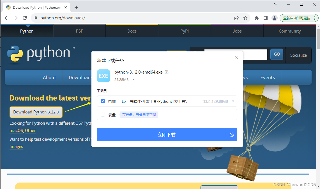
Task: Uncheck the 电脑 download destination checkbox
Action: pyautogui.click(x=103, y=101)
